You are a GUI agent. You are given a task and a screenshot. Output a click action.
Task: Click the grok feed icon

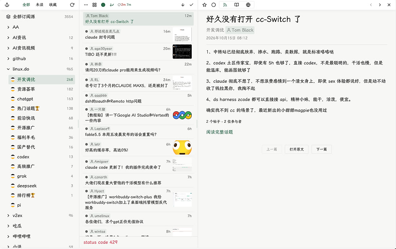13,176
